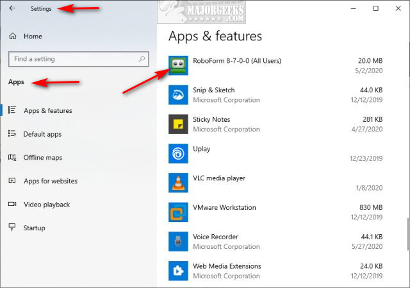Click the Home icon in sidebar

(x=13, y=36)
